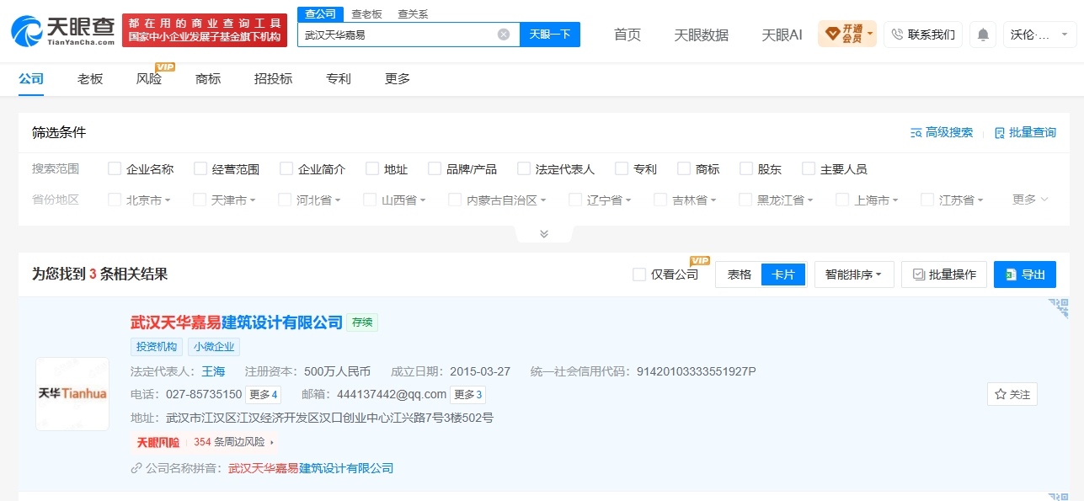The width and height of the screenshot is (1084, 501).
Task: Collapse filters with the double chevron
Action: click(x=544, y=234)
